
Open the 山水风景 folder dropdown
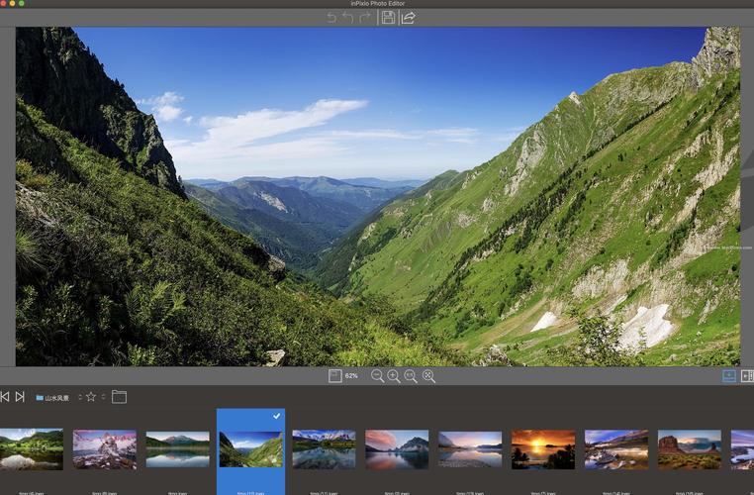click(57, 397)
